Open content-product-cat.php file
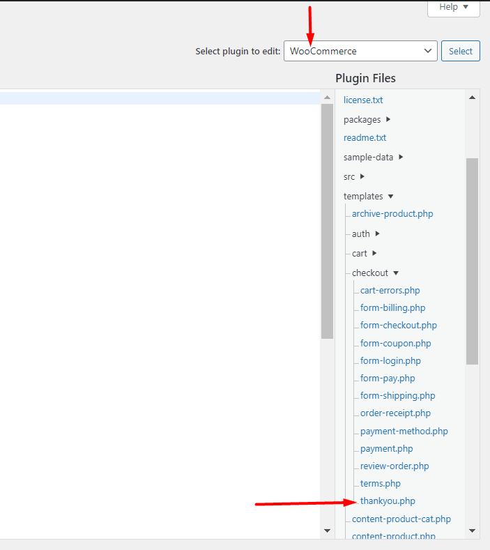 pyautogui.click(x=401, y=519)
